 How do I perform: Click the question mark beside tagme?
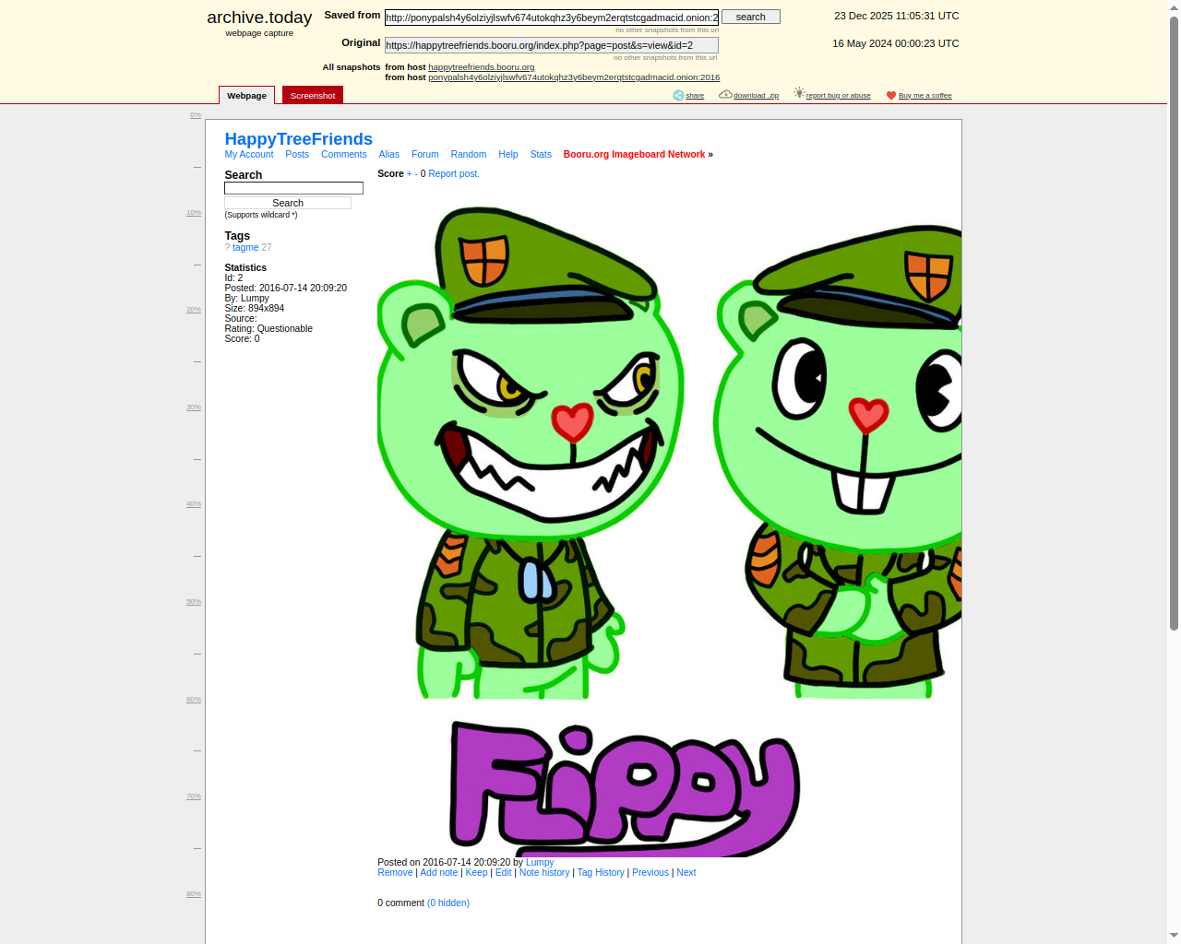pos(227,248)
